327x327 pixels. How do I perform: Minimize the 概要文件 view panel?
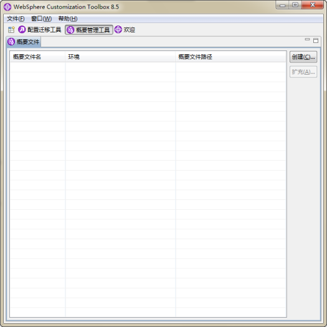[x=307, y=39]
